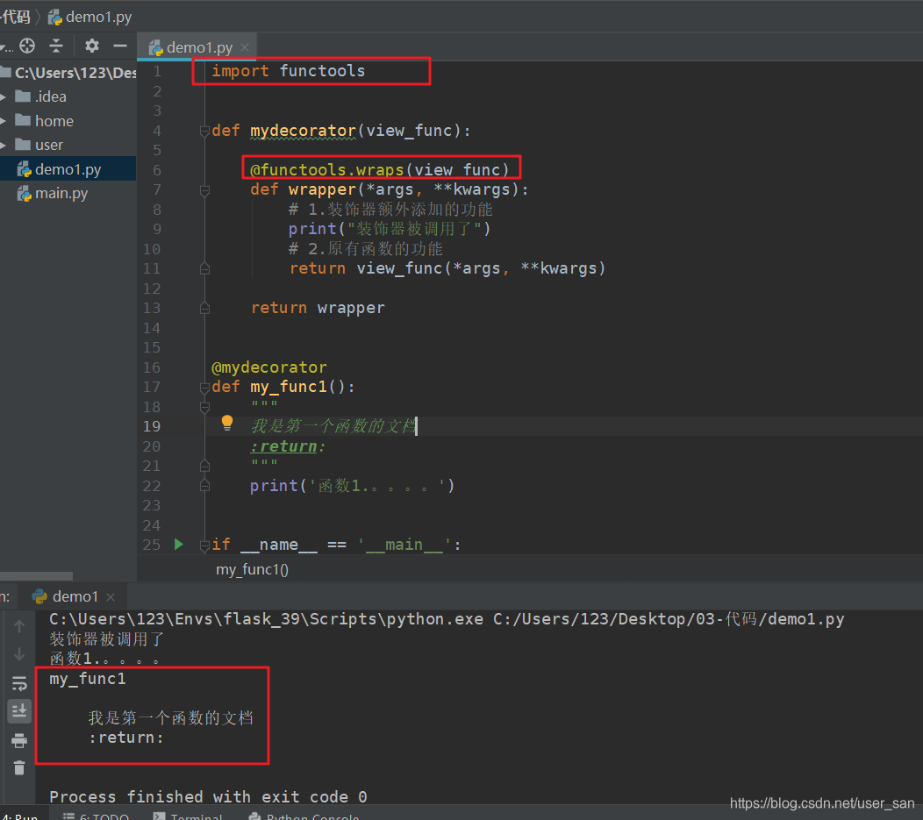This screenshot has height=820, width=923.
Task: Collapse my_func1 function at line 17
Action: (204, 387)
